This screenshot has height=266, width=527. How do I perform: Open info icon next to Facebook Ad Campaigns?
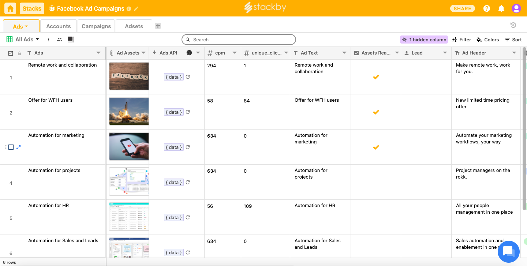129,8
